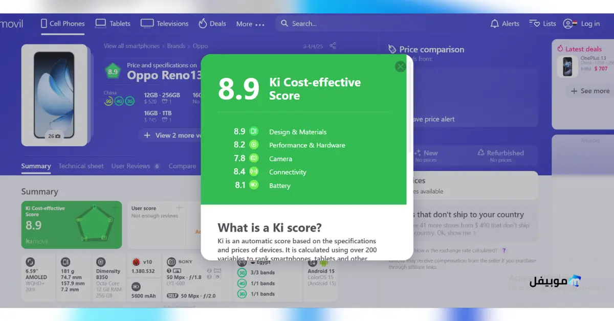The width and height of the screenshot is (614, 321).
Task: Click the Summary section heading
Action: pyautogui.click(x=39, y=192)
